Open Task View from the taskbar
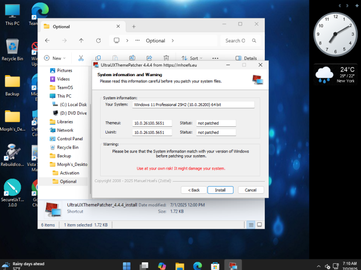This screenshot has height=270, width=361. [x=144, y=266]
